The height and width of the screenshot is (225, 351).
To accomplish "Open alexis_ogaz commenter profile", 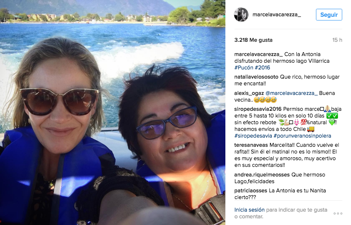I will (249, 93).
